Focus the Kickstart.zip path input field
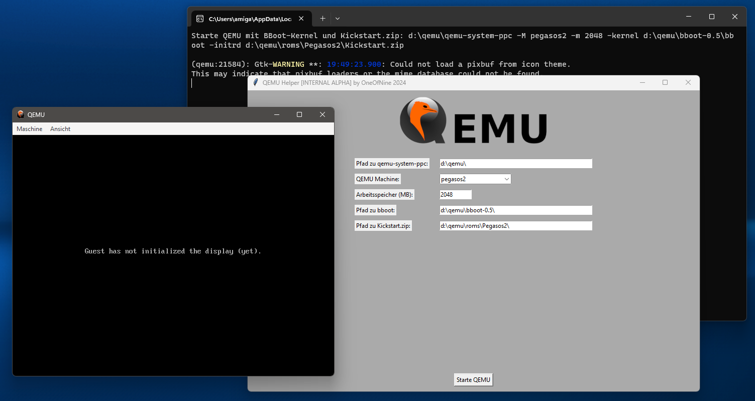The height and width of the screenshot is (401, 755). [x=516, y=226]
